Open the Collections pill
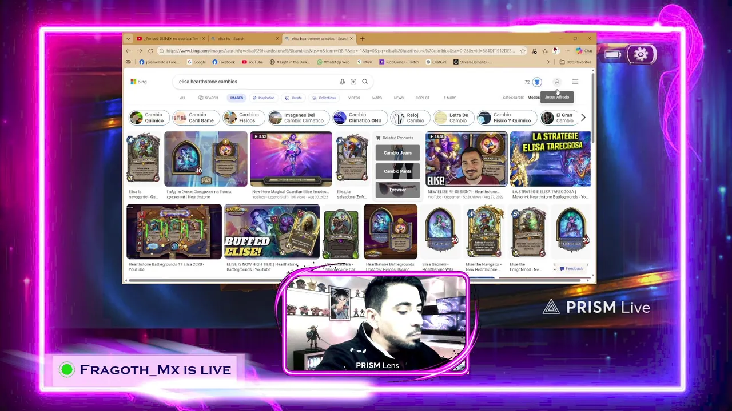Viewport: 732px width, 411px height. pos(324,98)
